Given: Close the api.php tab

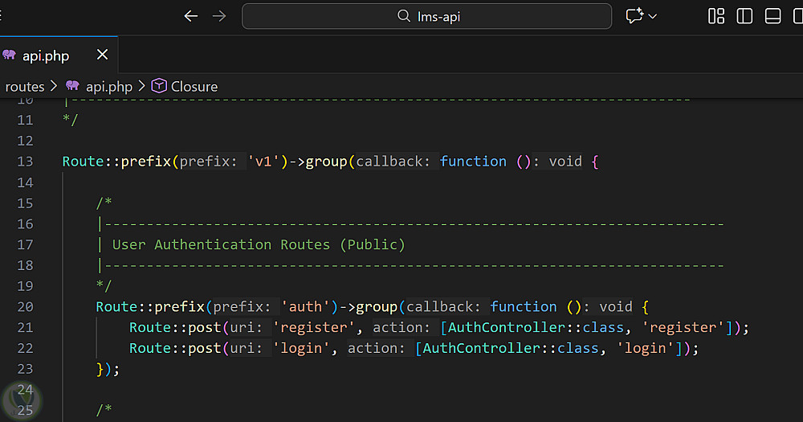Looking at the screenshot, I should (102, 55).
